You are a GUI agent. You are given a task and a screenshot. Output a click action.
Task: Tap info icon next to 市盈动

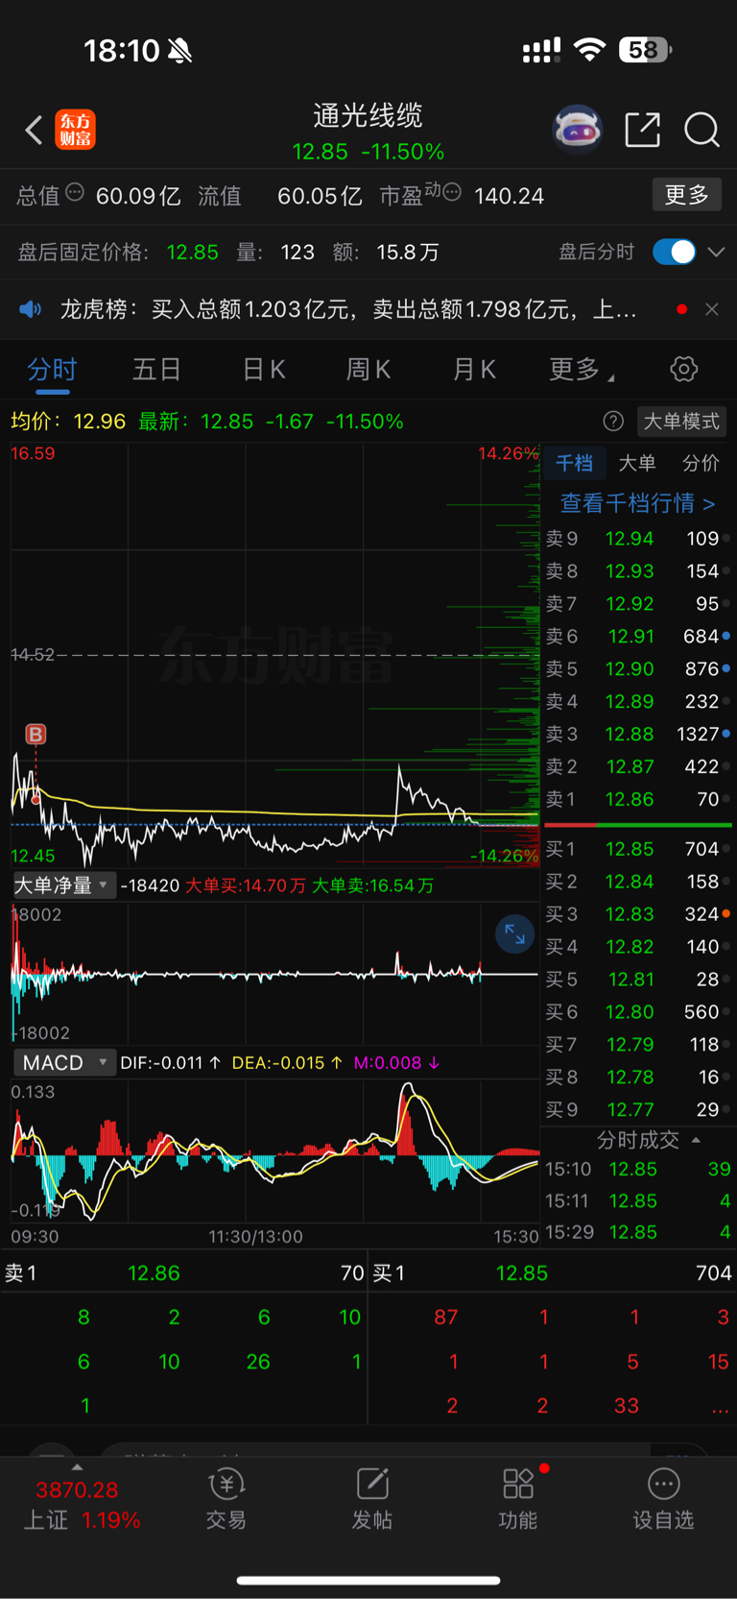tap(452, 192)
